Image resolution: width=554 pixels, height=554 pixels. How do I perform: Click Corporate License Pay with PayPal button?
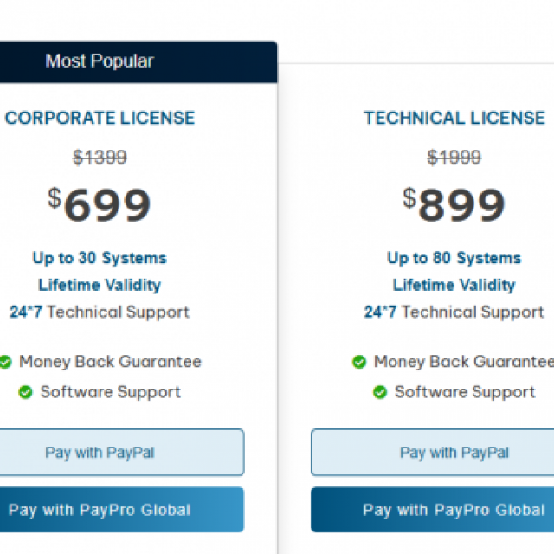click(122, 452)
